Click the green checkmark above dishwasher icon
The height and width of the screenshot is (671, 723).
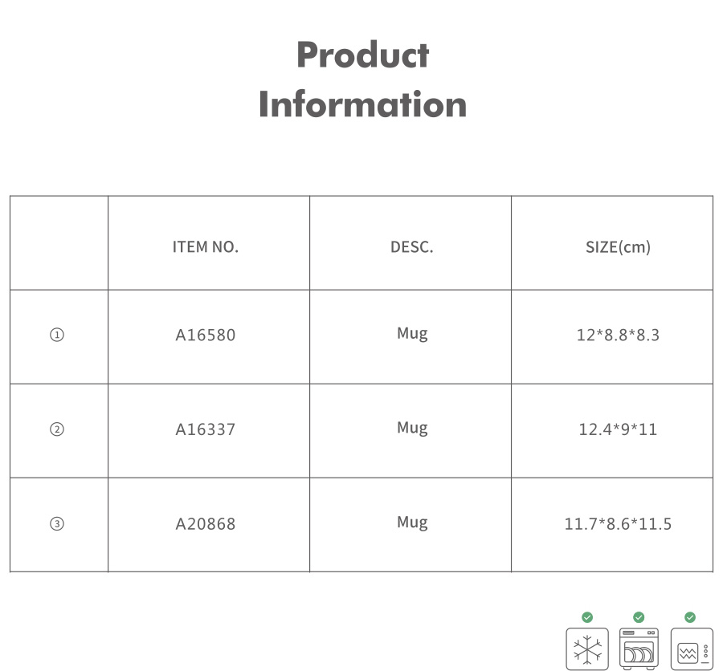tap(639, 617)
